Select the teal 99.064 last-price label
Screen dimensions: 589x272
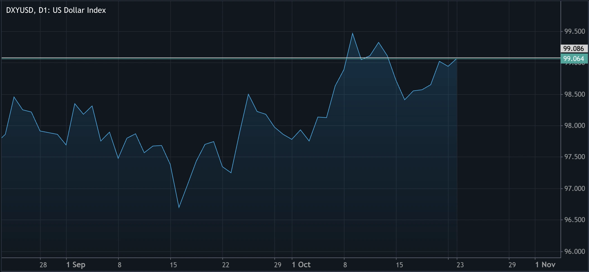(x=575, y=59)
